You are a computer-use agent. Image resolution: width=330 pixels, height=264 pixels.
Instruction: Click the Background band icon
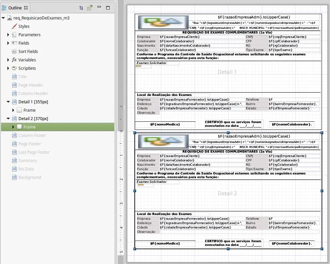(14, 177)
